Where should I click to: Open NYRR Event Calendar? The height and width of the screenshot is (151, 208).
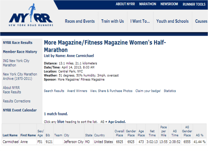pos(20,110)
